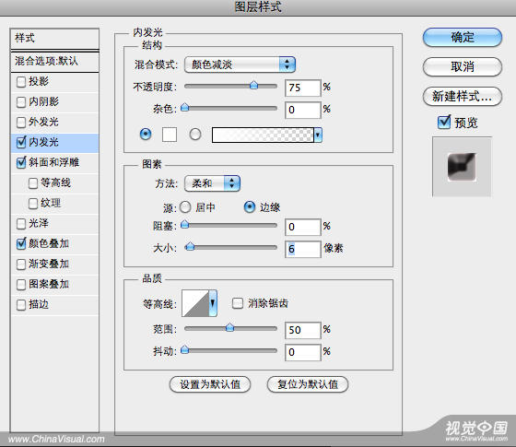Click the white glow color swatch

170,135
